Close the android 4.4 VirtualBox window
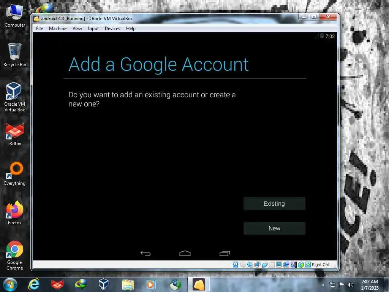This screenshot has width=389, height=292. (328, 17)
